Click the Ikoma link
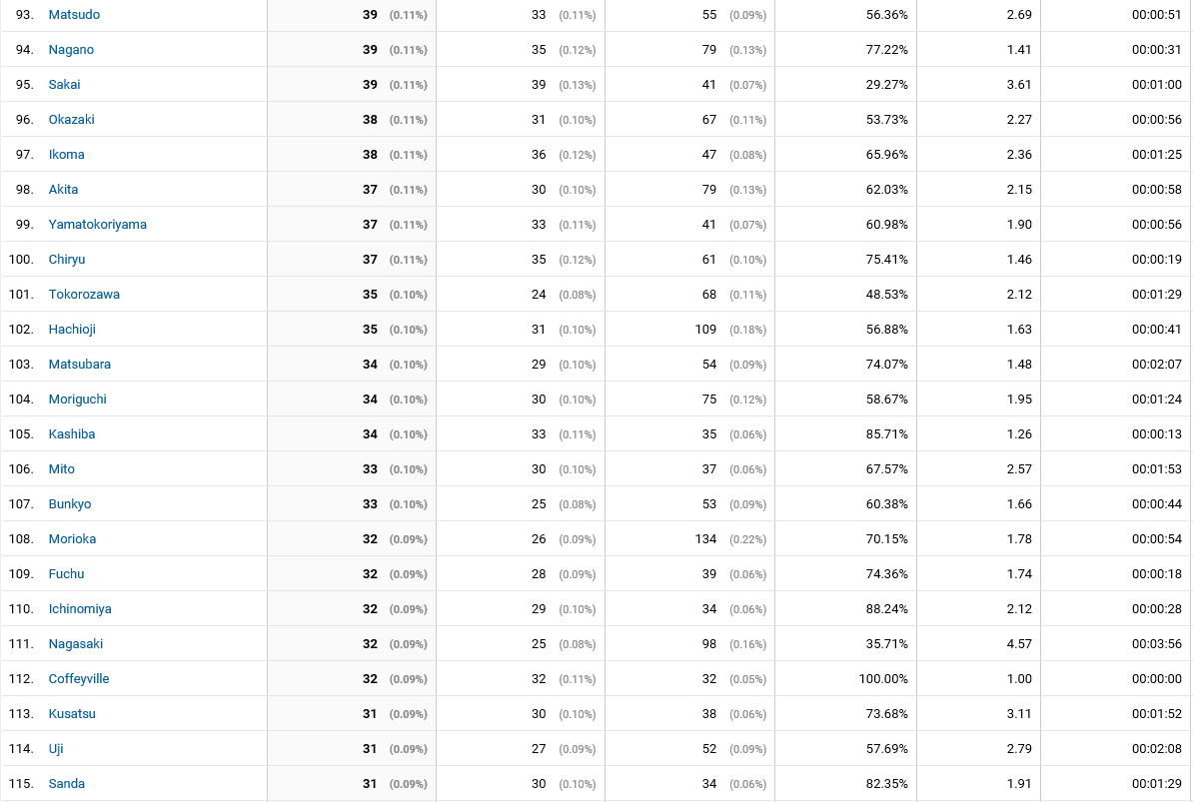The height and width of the screenshot is (802, 1193). (66, 155)
